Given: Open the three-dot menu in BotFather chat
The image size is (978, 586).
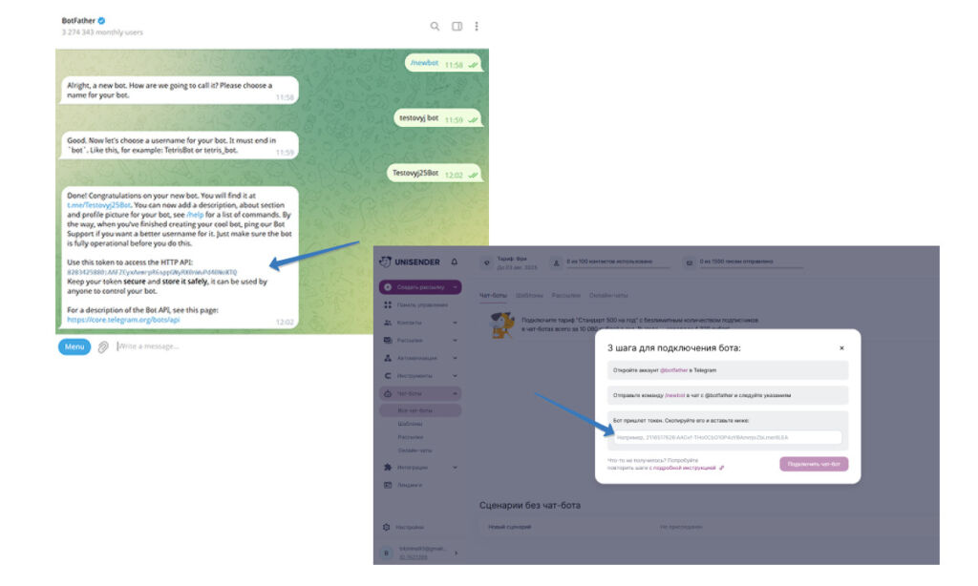Looking at the screenshot, I should click(477, 26).
